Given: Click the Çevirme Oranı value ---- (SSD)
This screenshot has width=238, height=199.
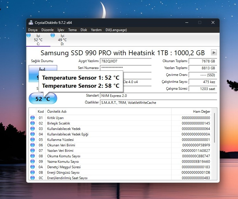Looking at the screenshot, I should click(x=203, y=75).
